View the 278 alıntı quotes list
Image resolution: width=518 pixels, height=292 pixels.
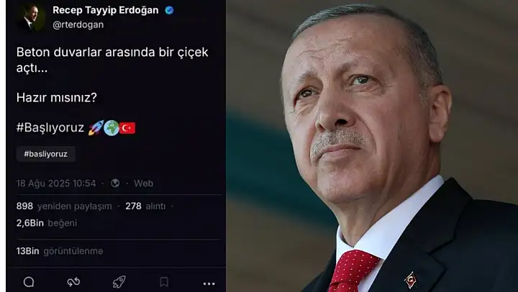145,206
